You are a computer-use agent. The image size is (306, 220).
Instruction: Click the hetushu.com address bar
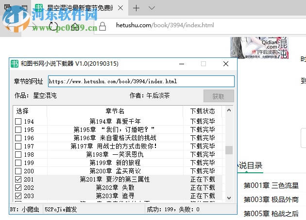pyautogui.click(x=200, y=25)
